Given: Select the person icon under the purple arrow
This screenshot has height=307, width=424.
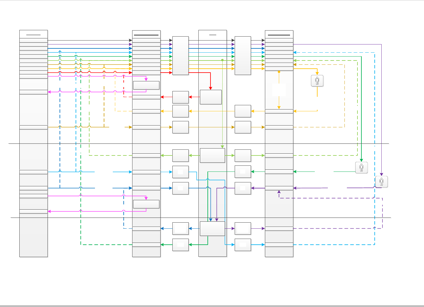Looking at the screenshot, I should 381,182.
